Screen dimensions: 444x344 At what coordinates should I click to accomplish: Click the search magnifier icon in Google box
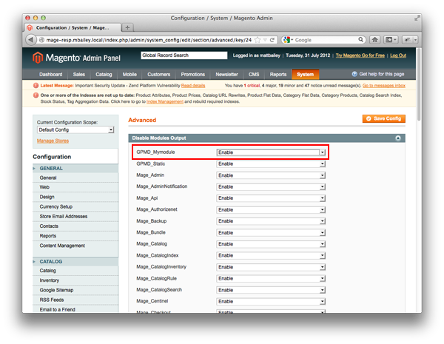pyautogui.click(x=360, y=40)
